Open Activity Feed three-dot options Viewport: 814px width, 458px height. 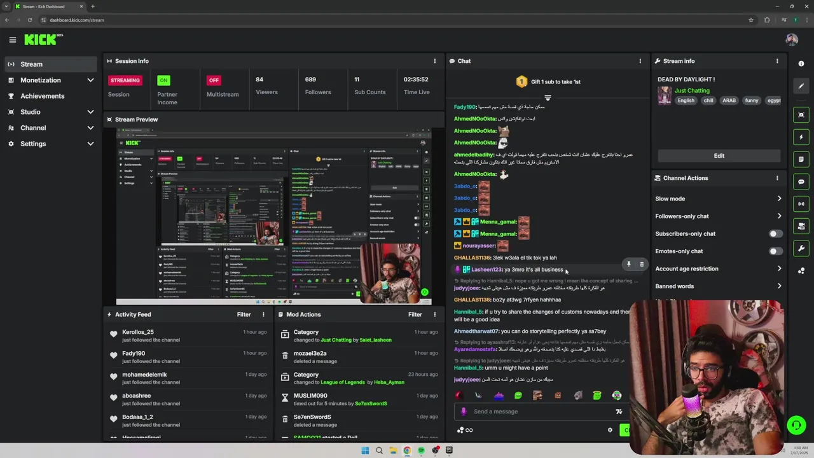(x=263, y=314)
